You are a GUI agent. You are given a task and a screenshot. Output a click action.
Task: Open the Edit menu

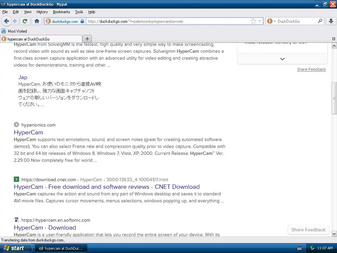pos(16,12)
